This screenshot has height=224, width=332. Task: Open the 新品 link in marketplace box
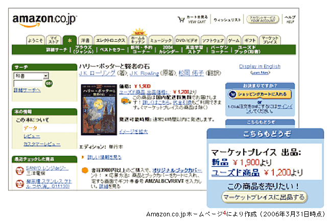[x=220, y=162]
